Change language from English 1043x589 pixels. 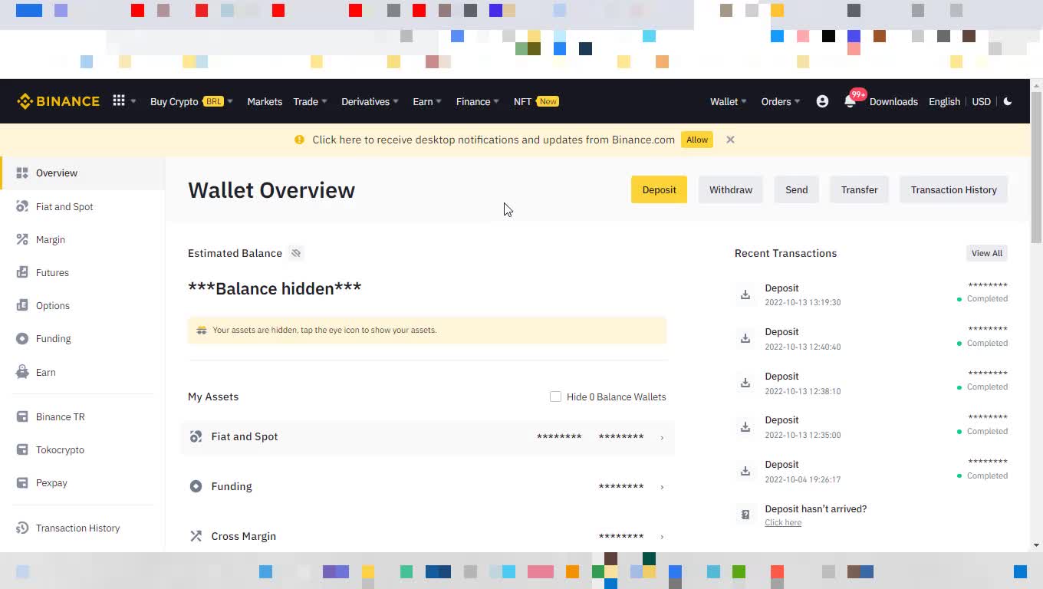coord(944,101)
